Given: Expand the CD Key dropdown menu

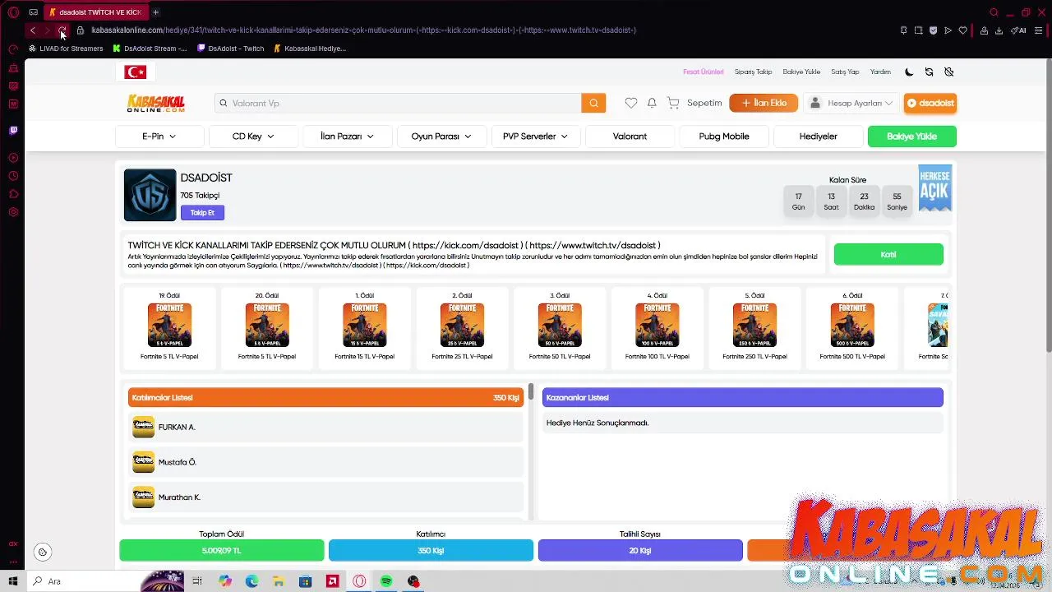Looking at the screenshot, I should [253, 136].
